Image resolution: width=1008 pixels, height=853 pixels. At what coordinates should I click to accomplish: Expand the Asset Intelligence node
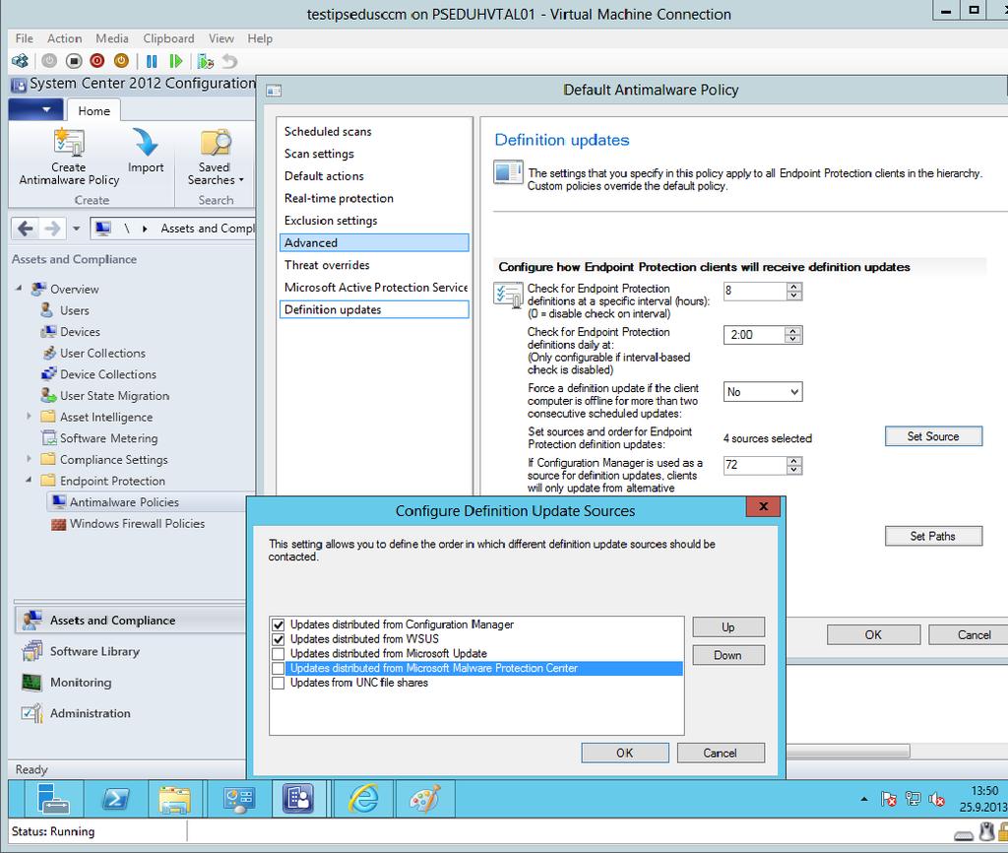pyautogui.click(x=29, y=417)
